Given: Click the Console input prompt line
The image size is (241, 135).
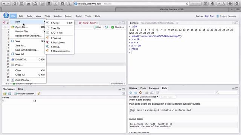Looking at the screenshot, I should click(x=183, y=52).
